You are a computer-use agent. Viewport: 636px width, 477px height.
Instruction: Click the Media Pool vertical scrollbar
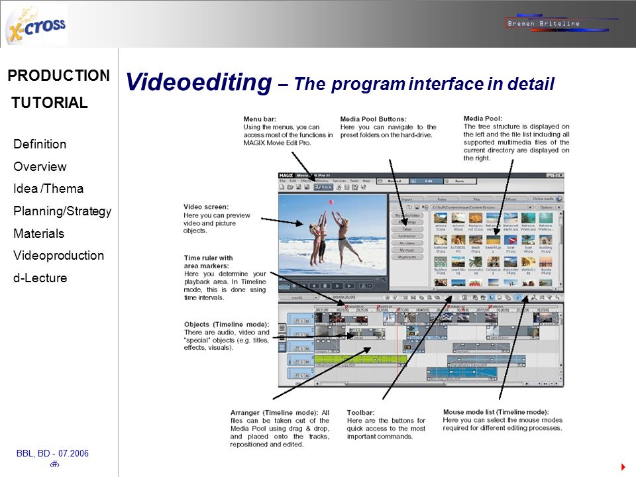coord(561,248)
